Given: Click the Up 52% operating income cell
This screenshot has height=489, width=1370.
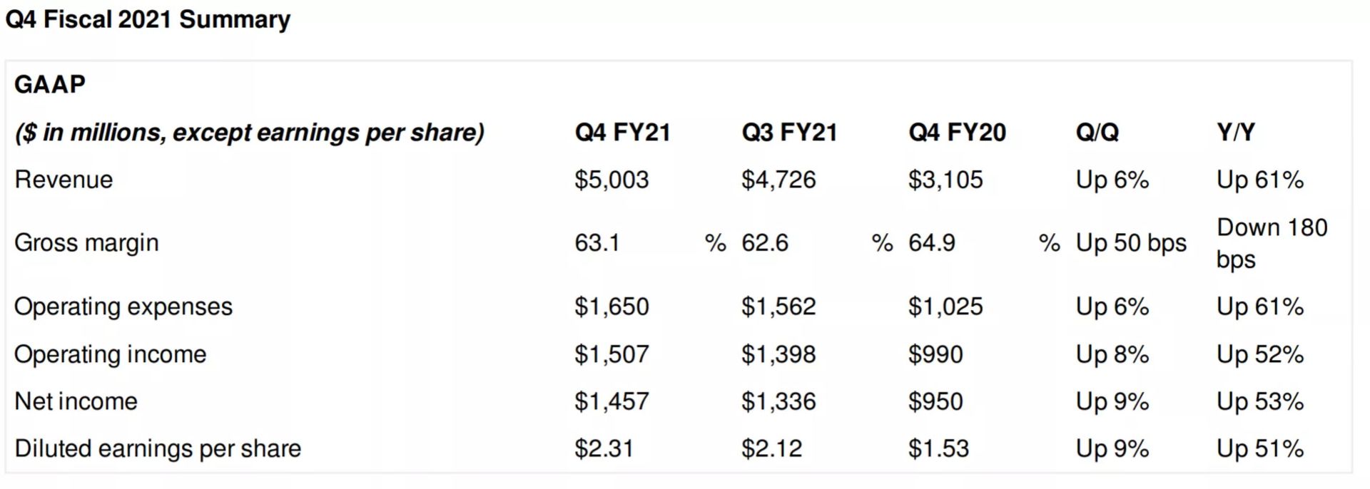Looking at the screenshot, I should point(1260,354).
